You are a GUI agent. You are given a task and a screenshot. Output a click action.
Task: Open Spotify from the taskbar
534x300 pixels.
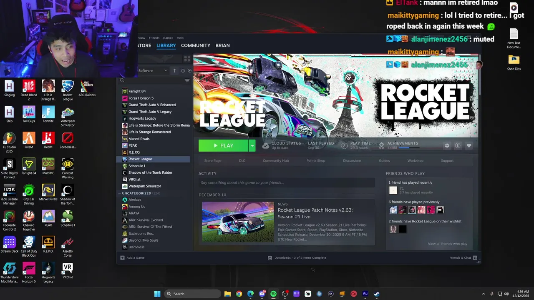273,294
